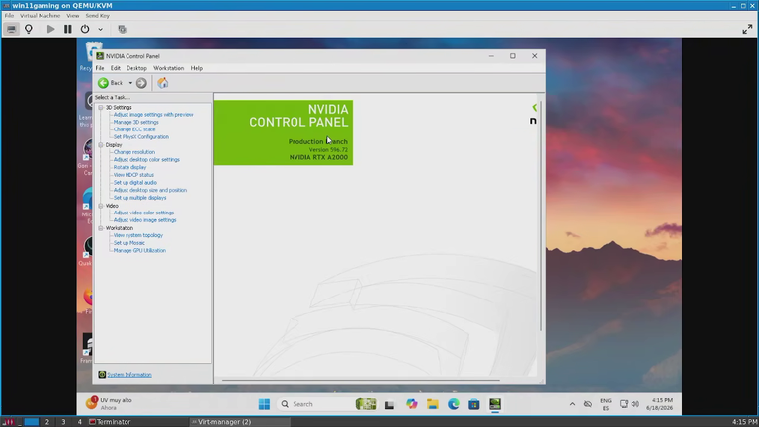Screen dimensions: 759x427
Task: Click the vertical scrollbar in NVIDIA panel
Action: pos(541,215)
